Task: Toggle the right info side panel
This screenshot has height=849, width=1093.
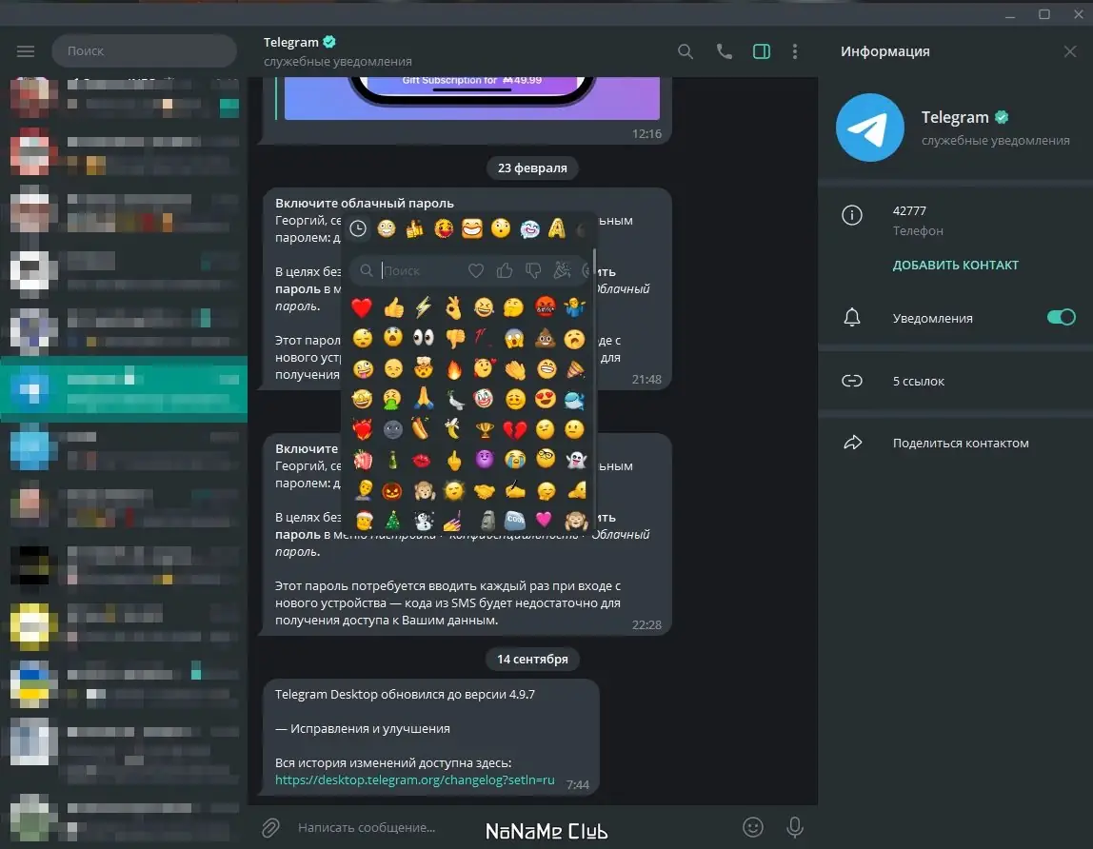Action: tap(762, 51)
